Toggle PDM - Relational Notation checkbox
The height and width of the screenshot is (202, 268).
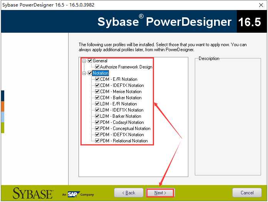coord(97,140)
